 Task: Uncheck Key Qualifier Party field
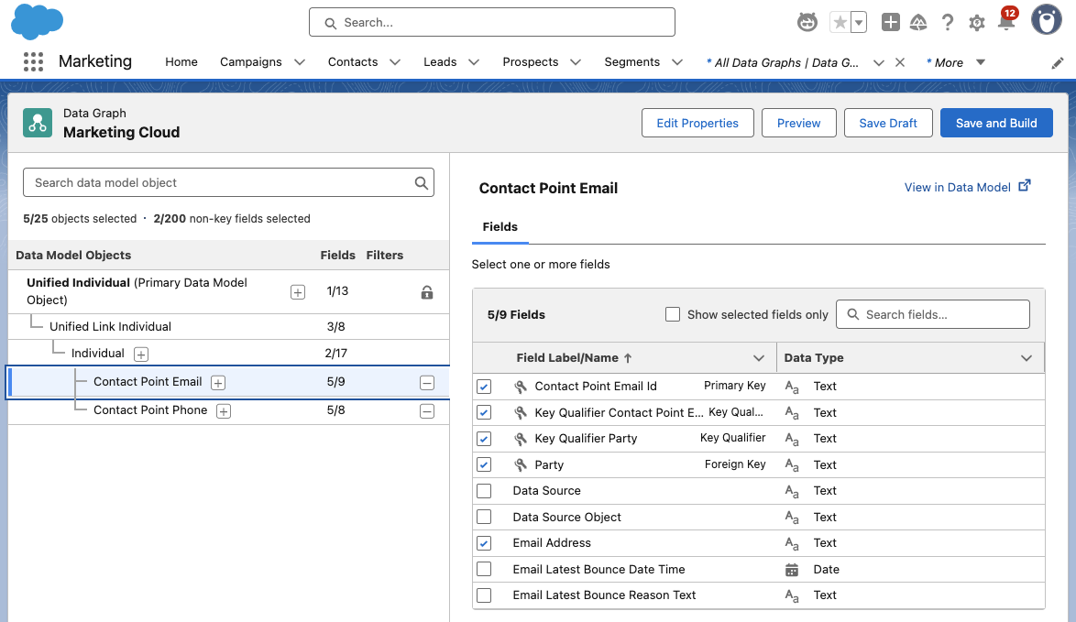coord(484,439)
